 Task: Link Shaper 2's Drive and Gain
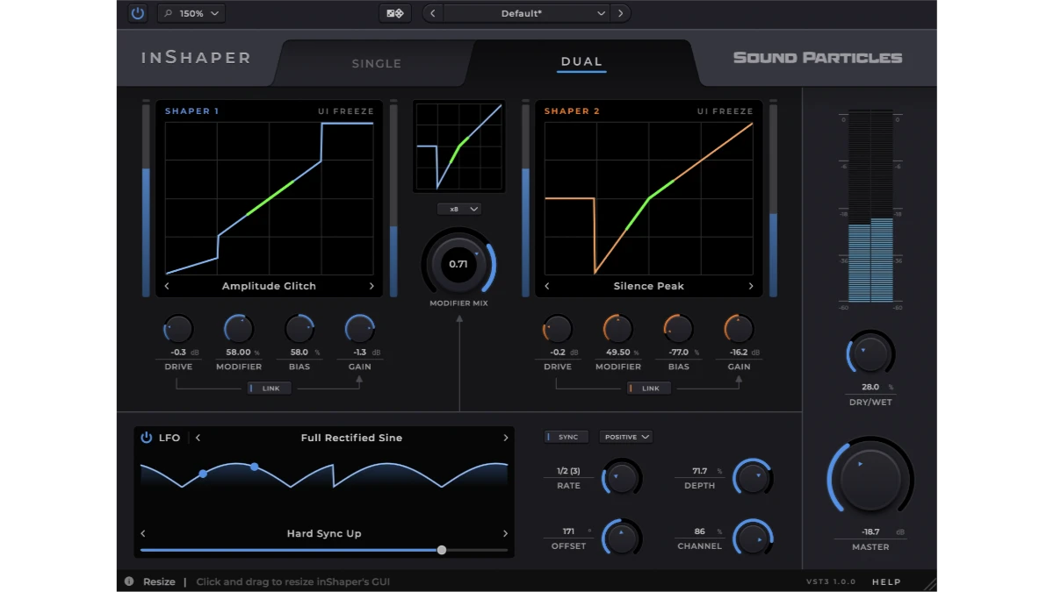tap(648, 388)
